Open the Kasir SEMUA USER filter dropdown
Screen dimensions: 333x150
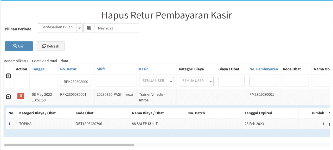tap(157, 82)
